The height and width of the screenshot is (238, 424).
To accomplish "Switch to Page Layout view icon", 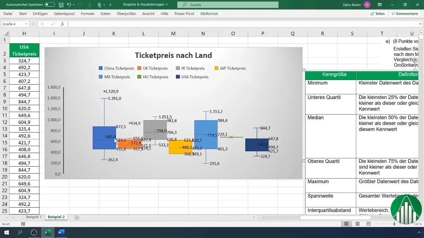I will point(357,224).
